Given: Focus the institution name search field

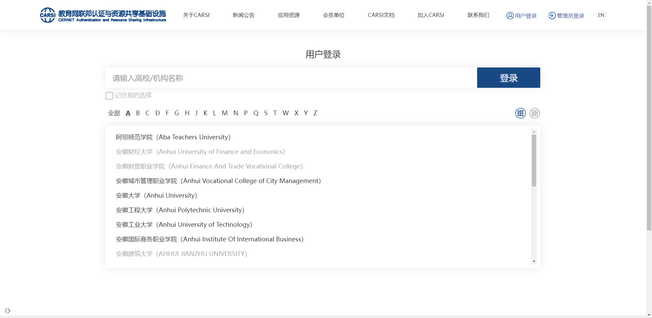Looking at the screenshot, I should (x=291, y=78).
